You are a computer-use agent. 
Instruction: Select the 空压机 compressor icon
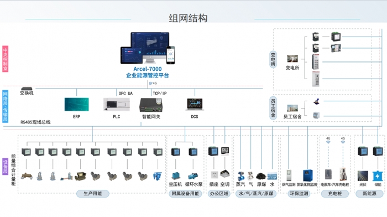[176, 175]
